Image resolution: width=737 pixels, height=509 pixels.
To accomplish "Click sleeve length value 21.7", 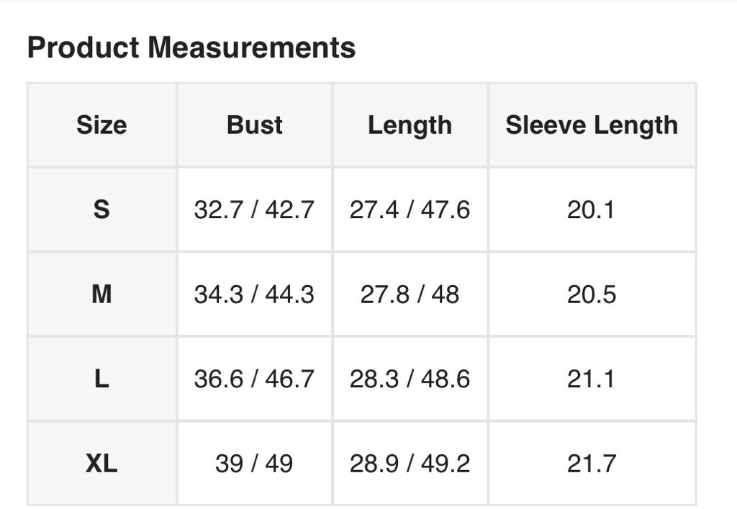I will [591, 463].
